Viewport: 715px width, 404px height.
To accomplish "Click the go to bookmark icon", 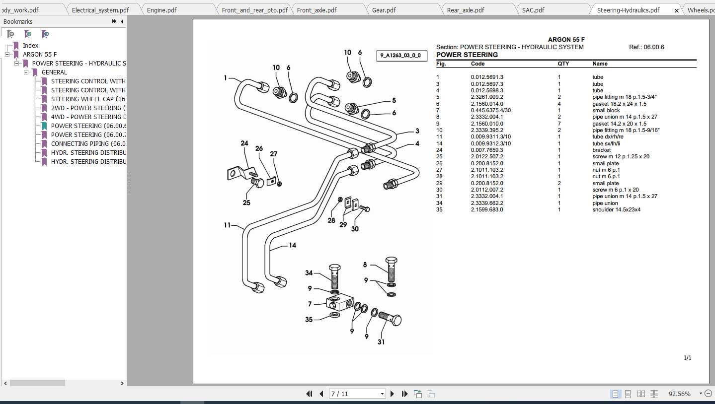I will pyautogui.click(x=45, y=34).
